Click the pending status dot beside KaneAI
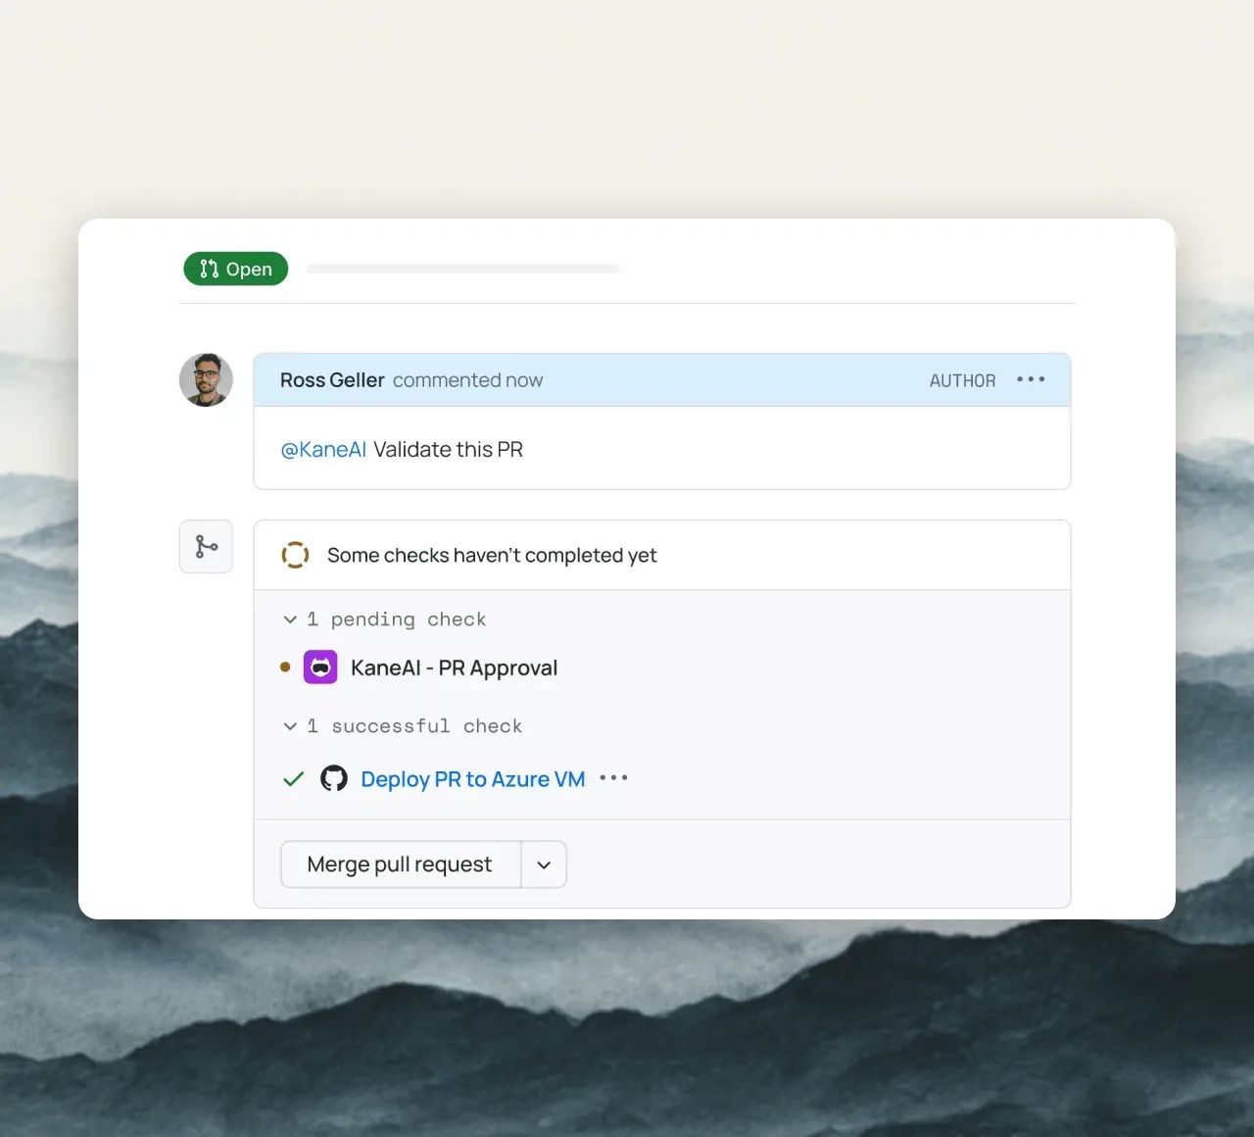 [x=285, y=667]
